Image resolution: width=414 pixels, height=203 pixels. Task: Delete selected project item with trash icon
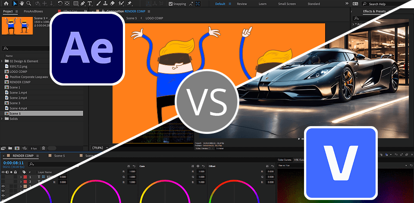click(44, 148)
